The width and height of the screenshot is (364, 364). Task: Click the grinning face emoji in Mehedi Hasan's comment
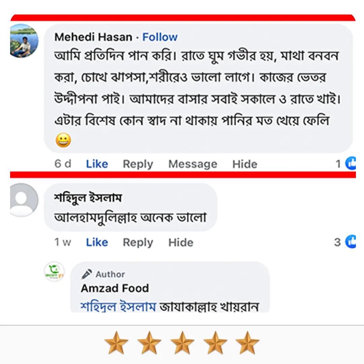(63, 140)
